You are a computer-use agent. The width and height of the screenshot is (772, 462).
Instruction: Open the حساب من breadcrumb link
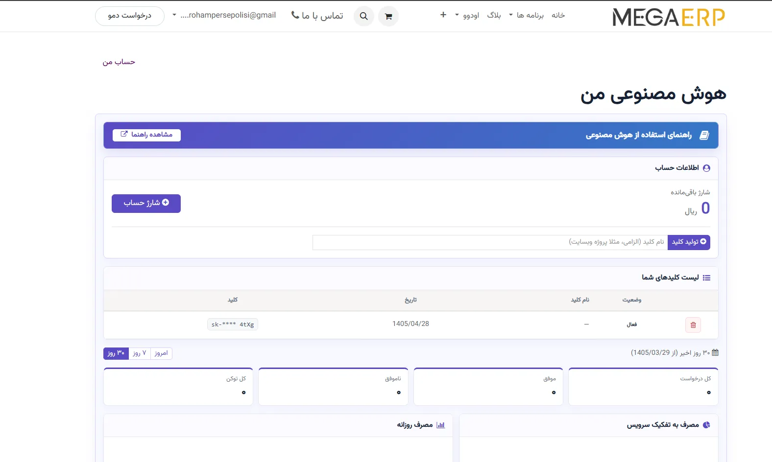119,62
